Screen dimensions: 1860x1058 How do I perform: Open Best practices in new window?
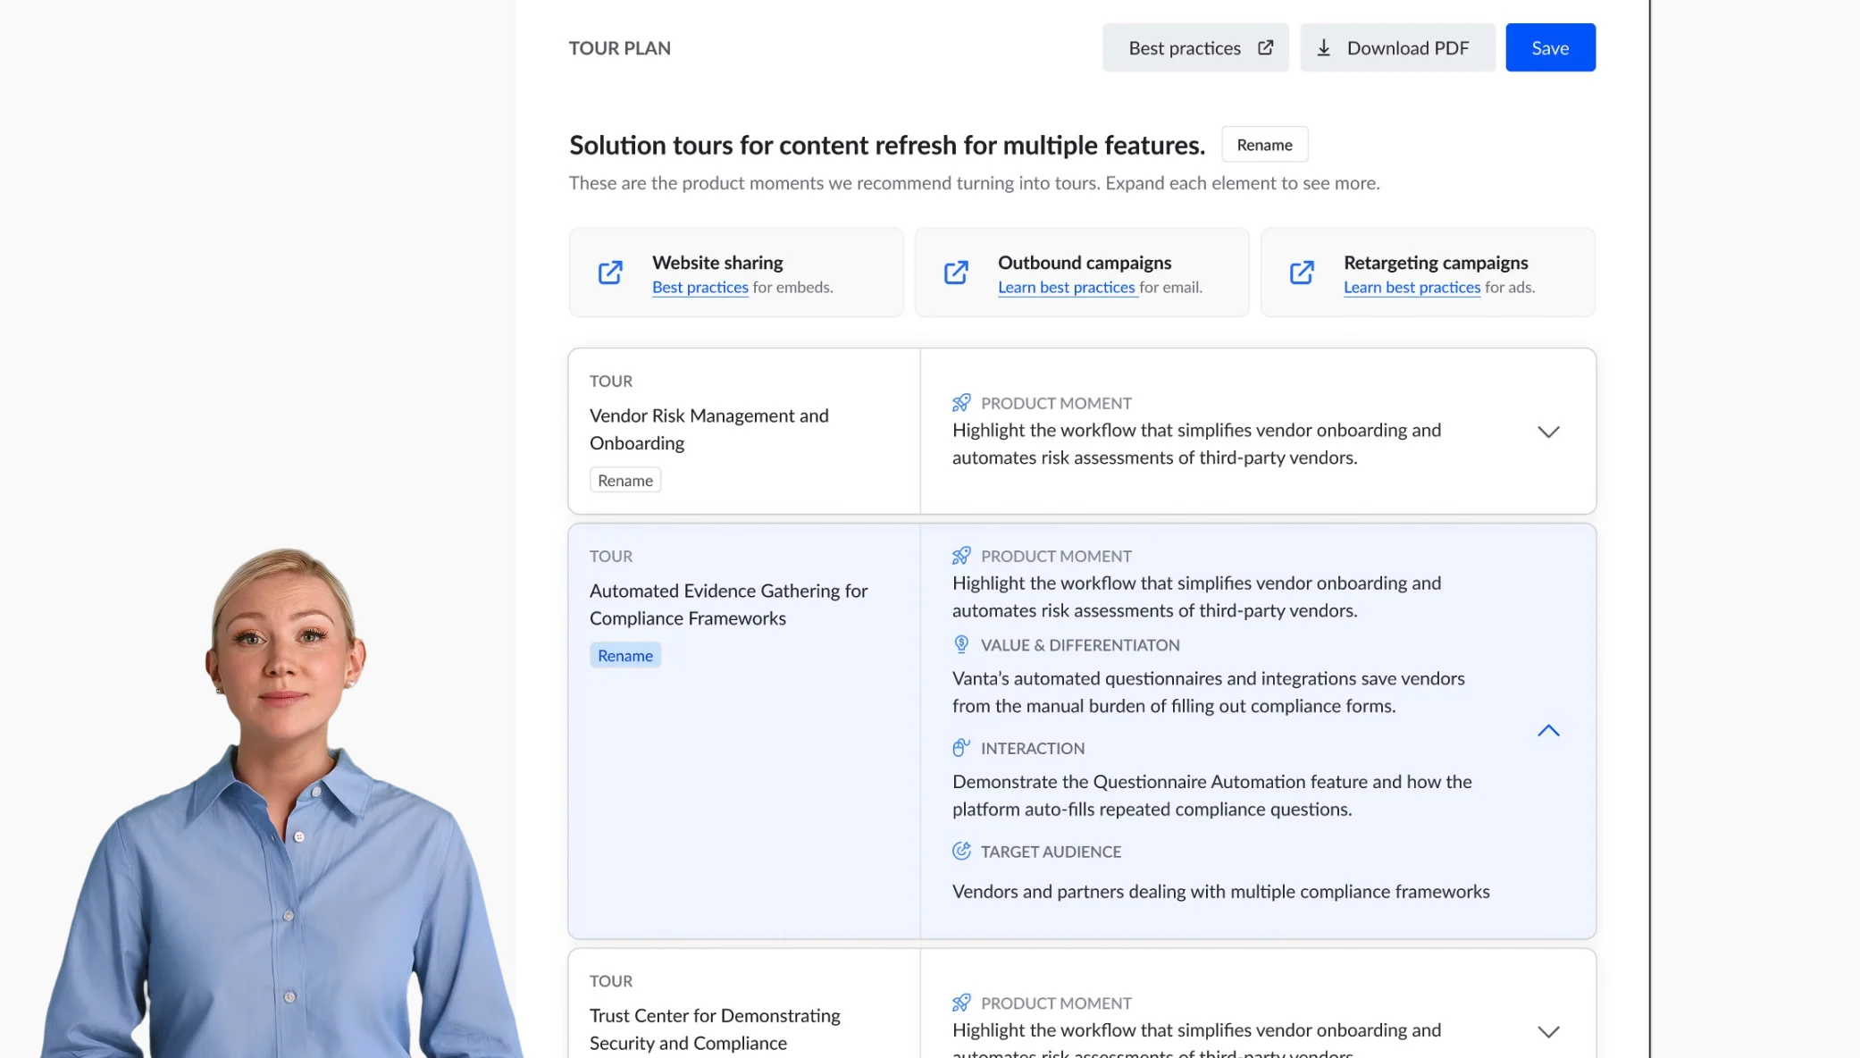pos(1195,48)
